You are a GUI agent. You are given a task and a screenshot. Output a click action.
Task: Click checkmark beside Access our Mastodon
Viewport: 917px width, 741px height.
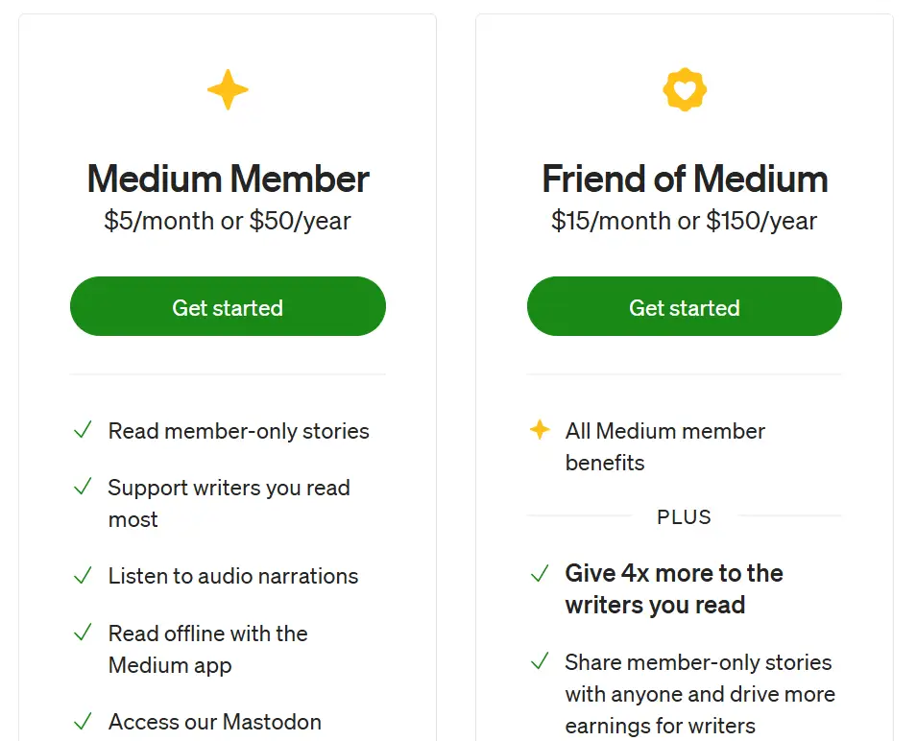tap(84, 722)
